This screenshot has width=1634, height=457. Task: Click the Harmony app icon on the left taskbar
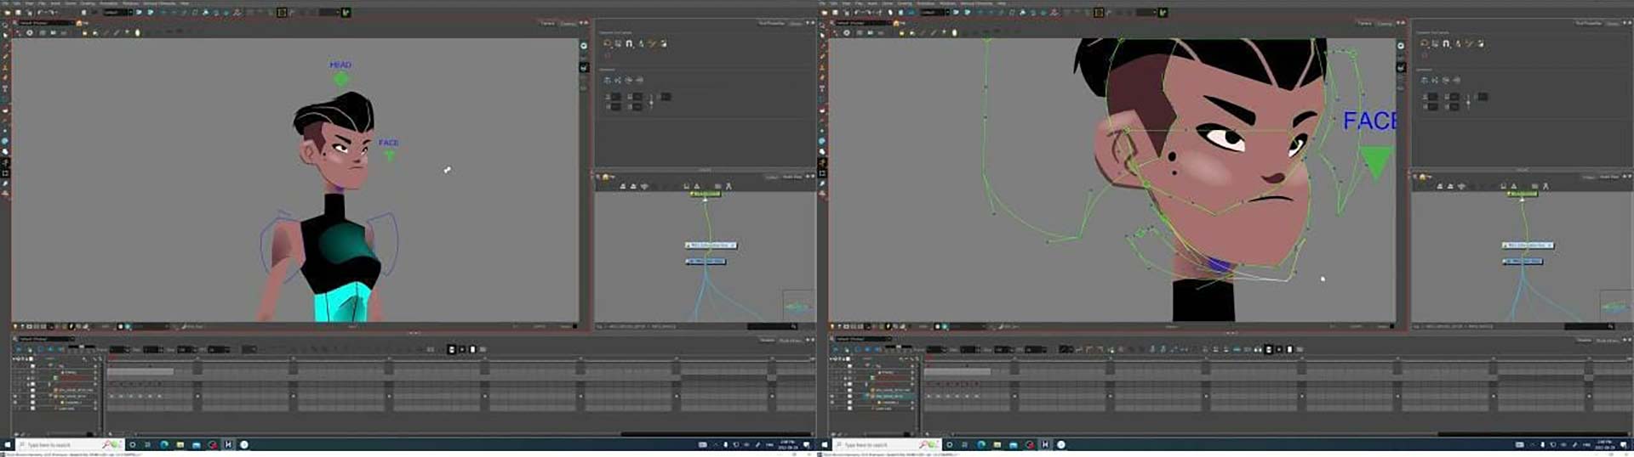pos(228,444)
